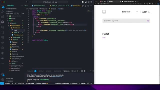160x90 pixels.
Task: Toggle primary sidebar layout icon in title bar
Action: point(83,2)
